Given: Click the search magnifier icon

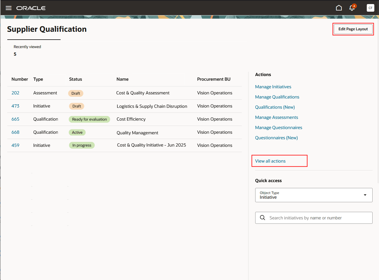Looking at the screenshot, I should tap(262, 218).
